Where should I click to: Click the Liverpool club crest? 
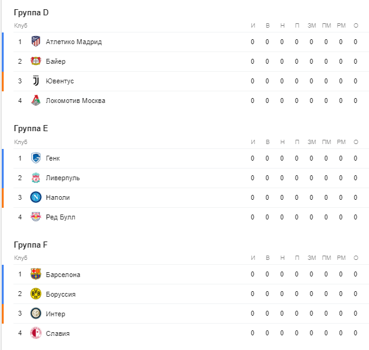point(36,178)
